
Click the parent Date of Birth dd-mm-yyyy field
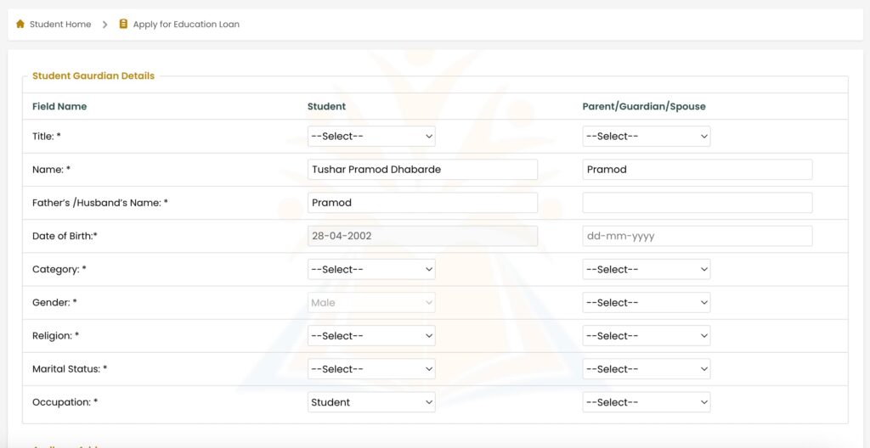click(x=698, y=236)
